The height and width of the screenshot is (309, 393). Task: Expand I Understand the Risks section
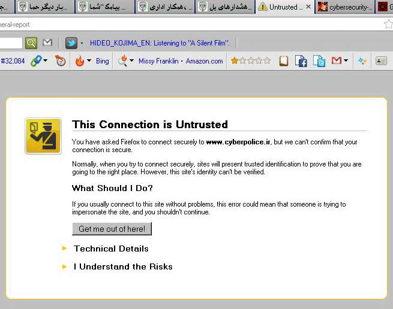(x=123, y=266)
